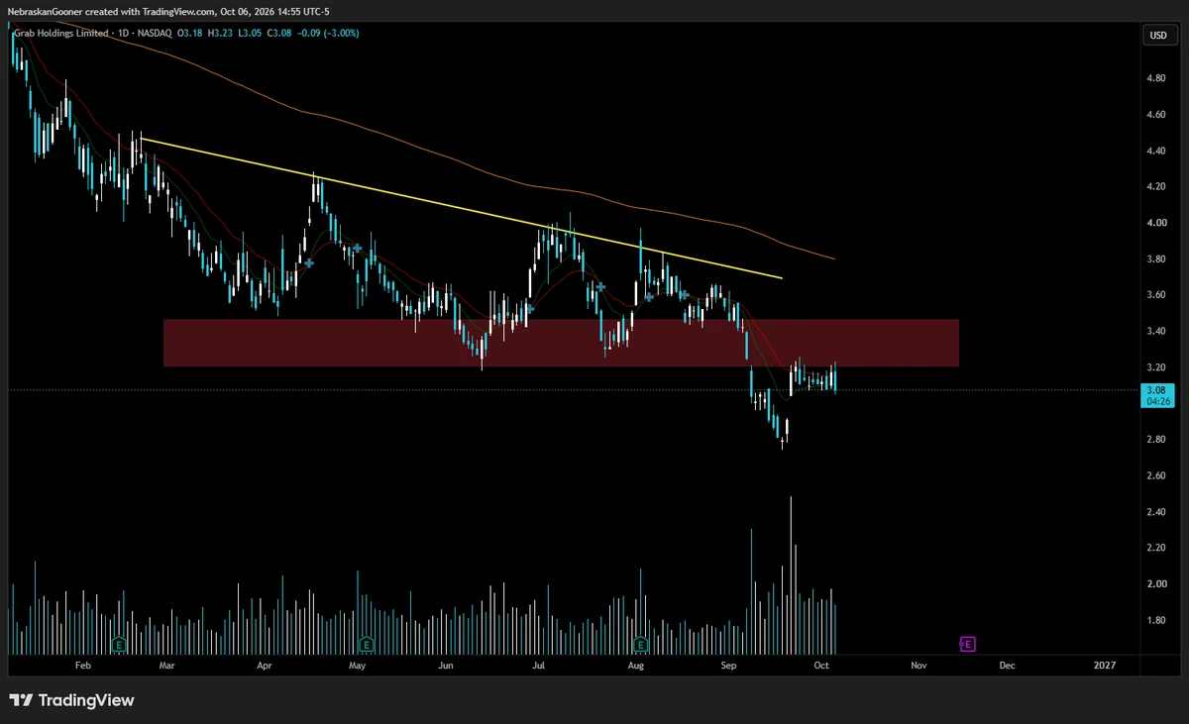
Task: Click the 3.80 price axis label
Action: (1155, 259)
